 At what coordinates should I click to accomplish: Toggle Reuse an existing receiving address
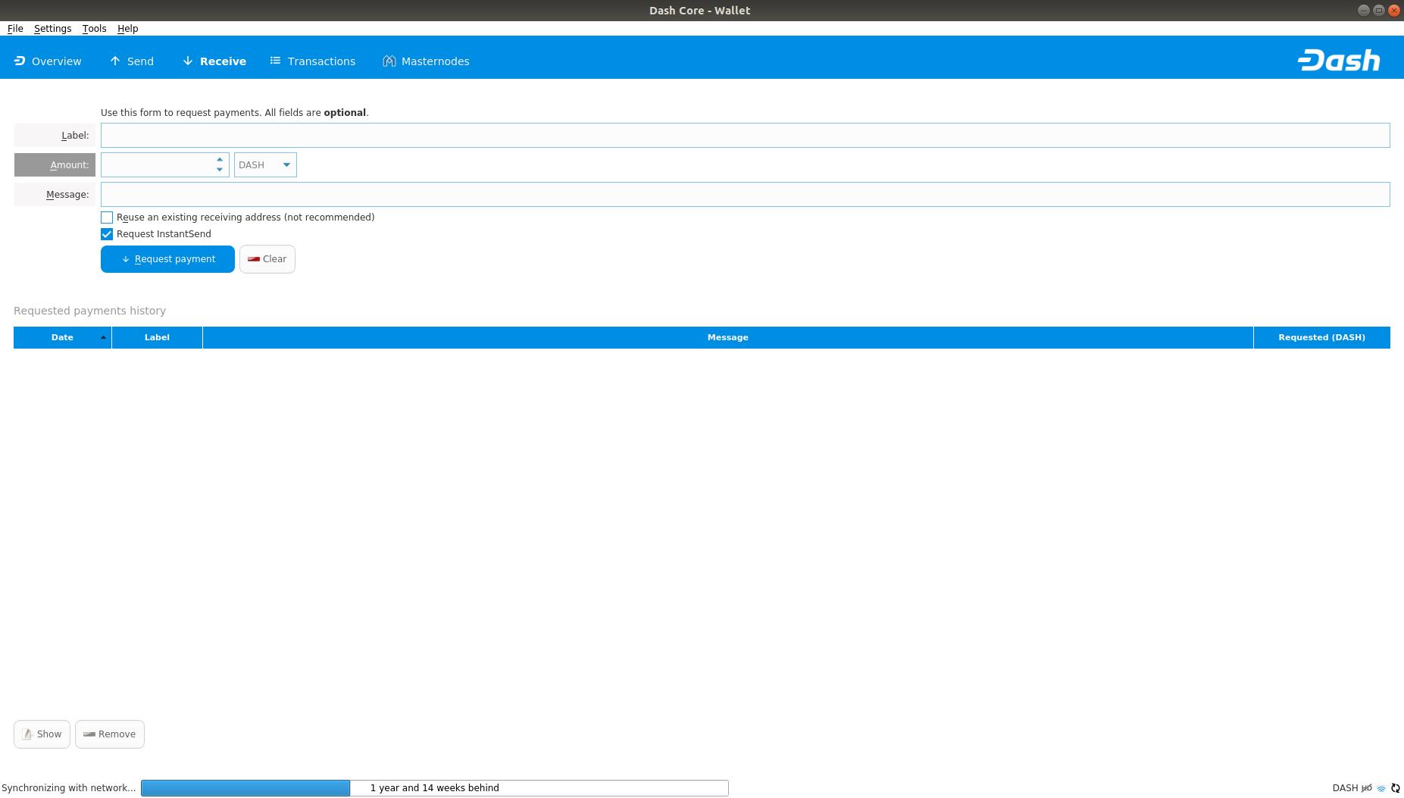pos(107,217)
